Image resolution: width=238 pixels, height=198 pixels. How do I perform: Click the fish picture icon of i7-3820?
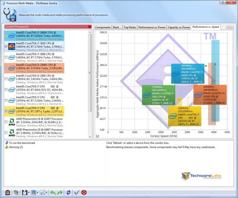pos(12,47)
